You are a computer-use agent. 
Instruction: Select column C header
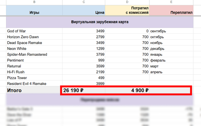[84, 2]
